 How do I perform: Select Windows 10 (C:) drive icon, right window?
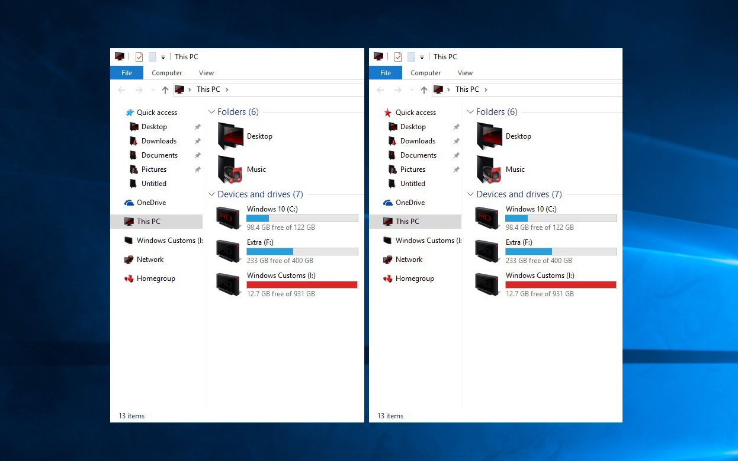point(487,218)
